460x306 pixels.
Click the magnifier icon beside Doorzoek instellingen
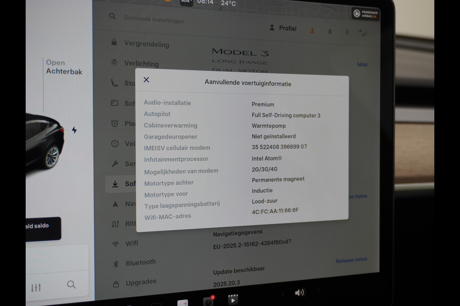point(112,16)
